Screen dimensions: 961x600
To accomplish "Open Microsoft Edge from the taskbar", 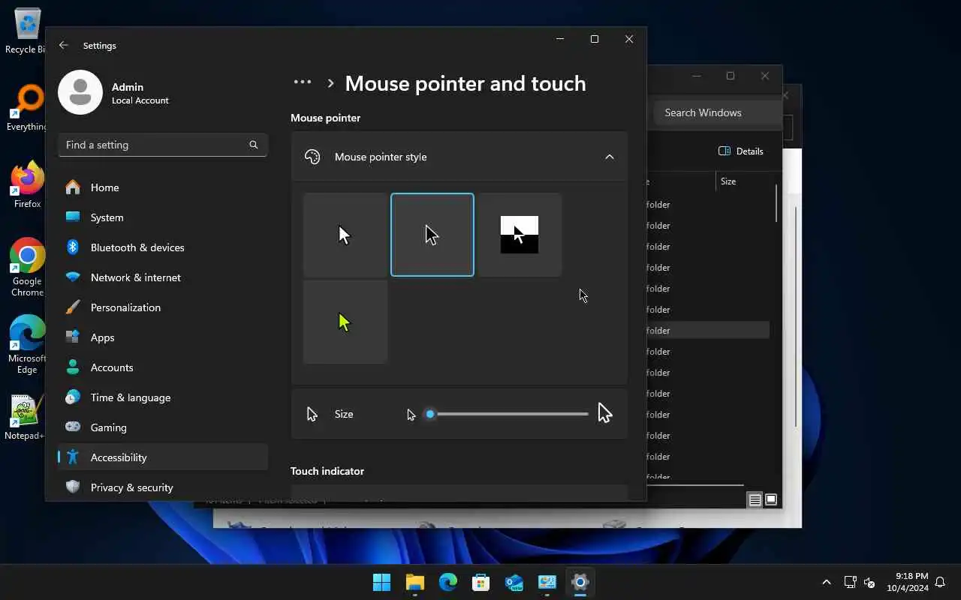I will 447,582.
